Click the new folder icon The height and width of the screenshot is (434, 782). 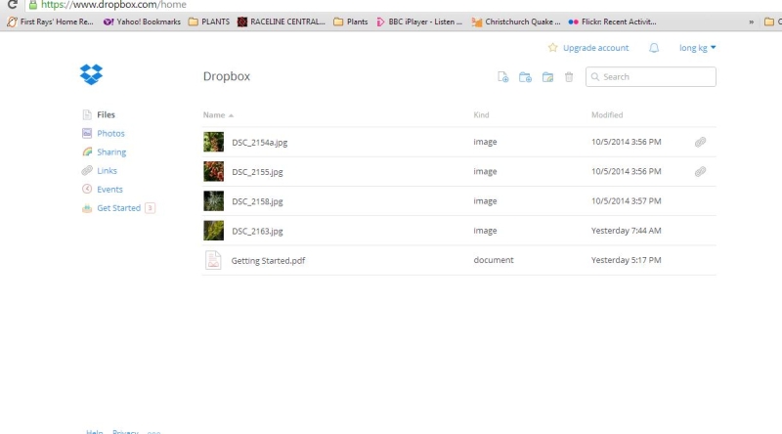(525, 77)
